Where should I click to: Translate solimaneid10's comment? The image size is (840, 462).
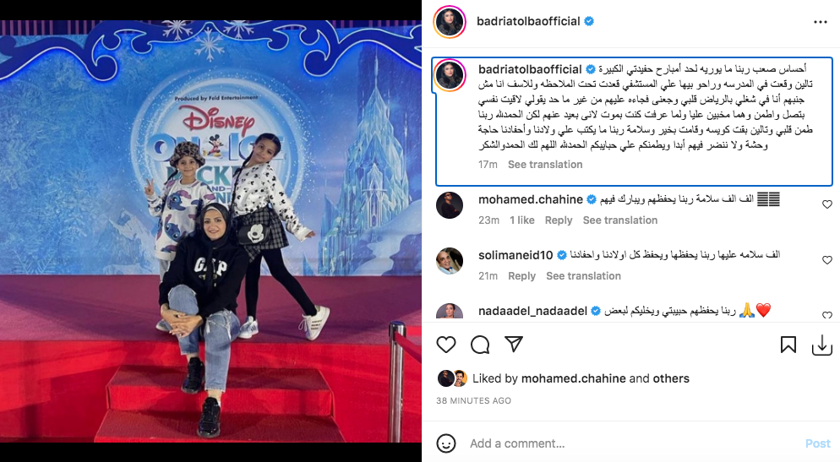point(583,275)
